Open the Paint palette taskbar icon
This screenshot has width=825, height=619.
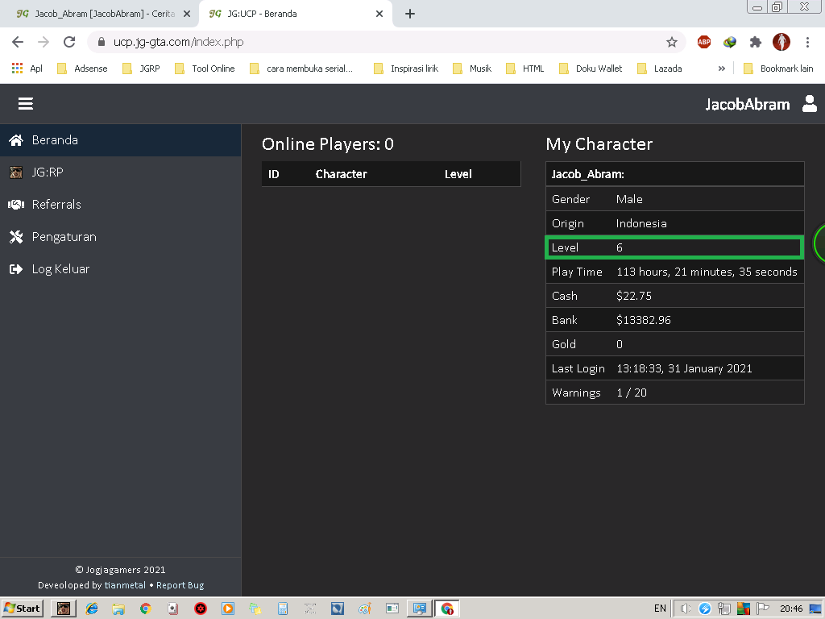pos(365,609)
